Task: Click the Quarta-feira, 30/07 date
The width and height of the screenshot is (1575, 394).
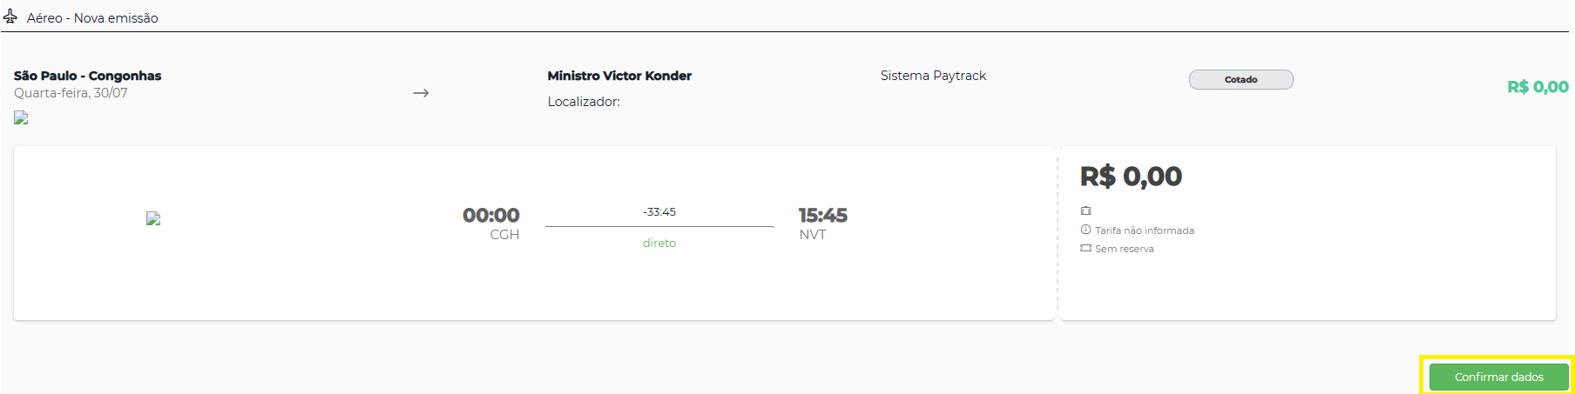Action: [71, 93]
